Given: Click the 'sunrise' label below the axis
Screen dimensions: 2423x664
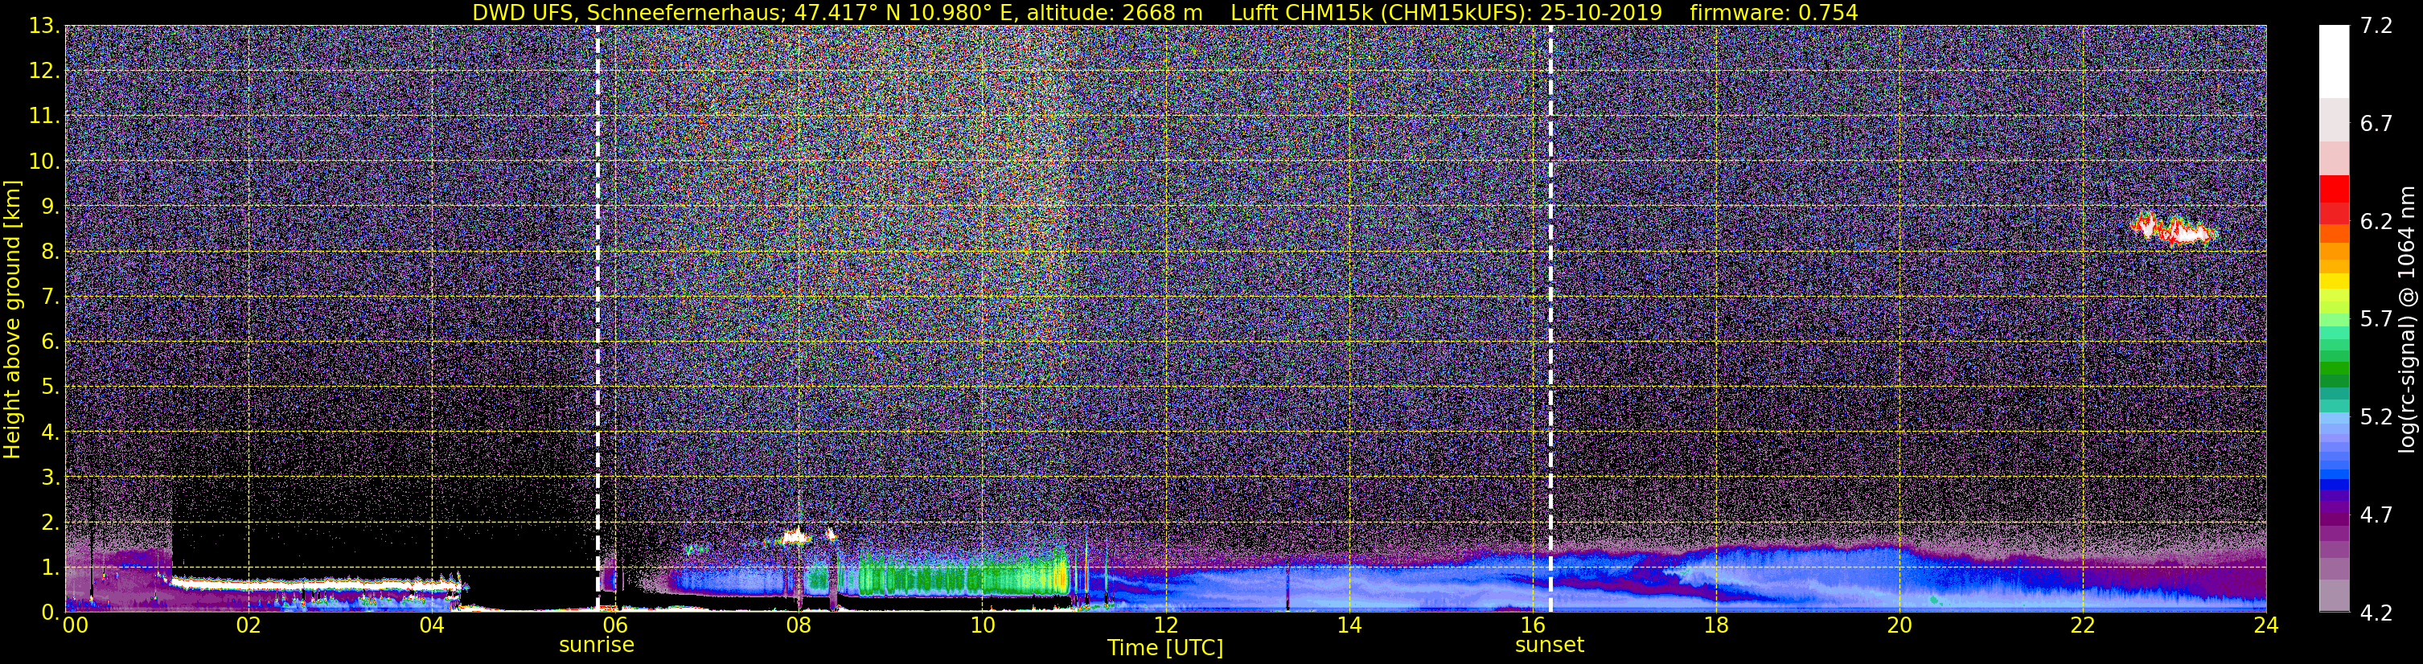Looking at the screenshot, I should click(597, 646).
